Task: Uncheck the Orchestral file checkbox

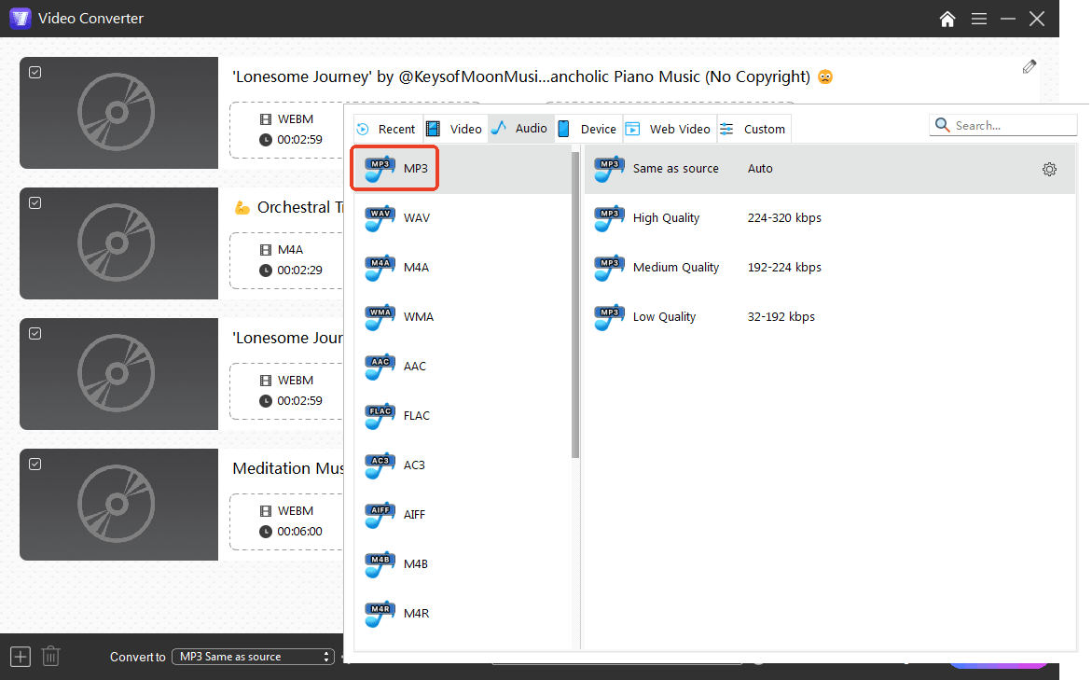Action: 35,202
